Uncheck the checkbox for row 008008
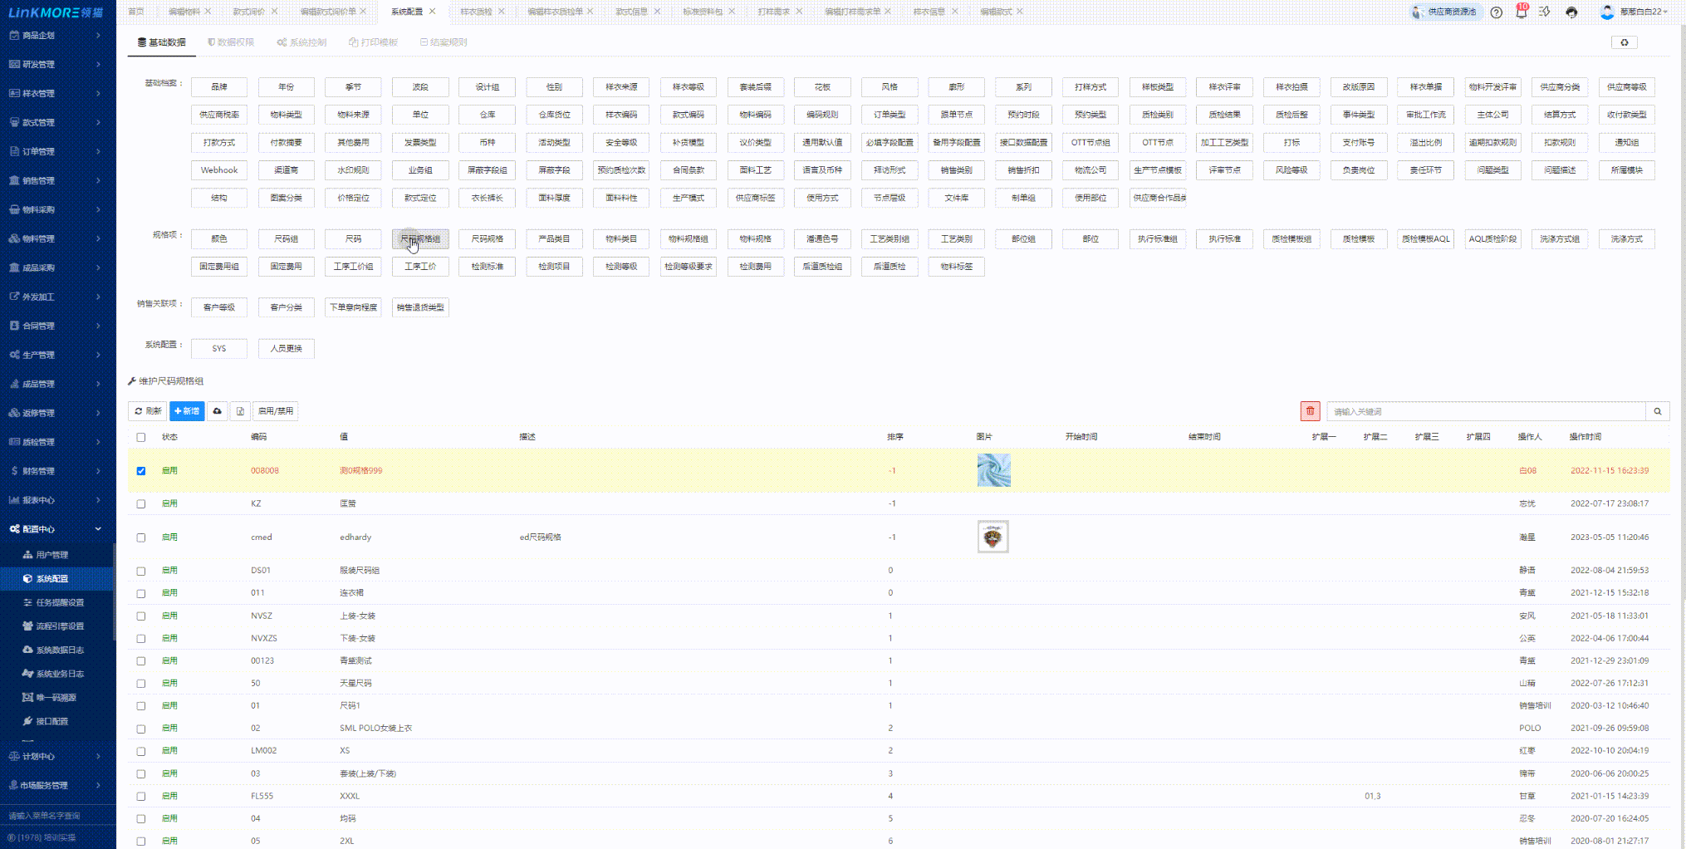The width and height of the screenshot is (1686, 849). pos(141,471)
